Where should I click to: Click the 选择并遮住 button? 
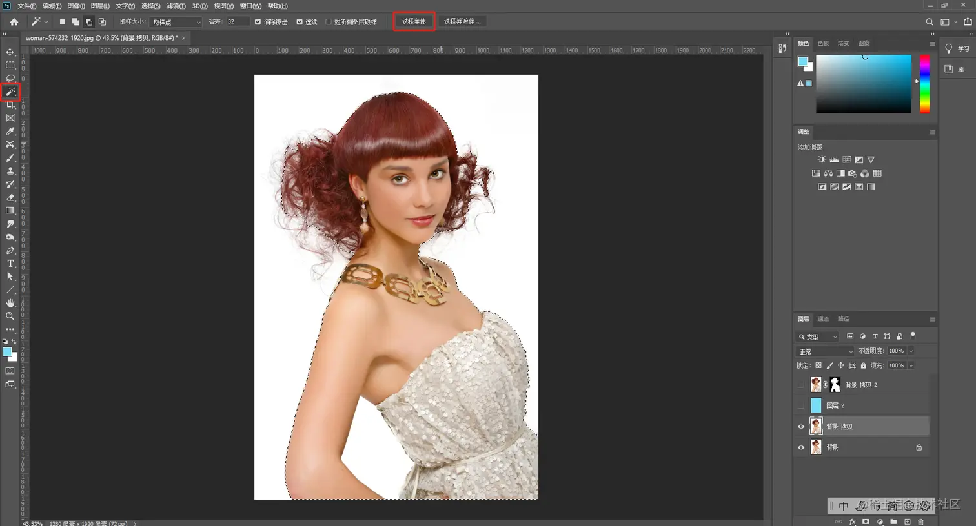462,21
